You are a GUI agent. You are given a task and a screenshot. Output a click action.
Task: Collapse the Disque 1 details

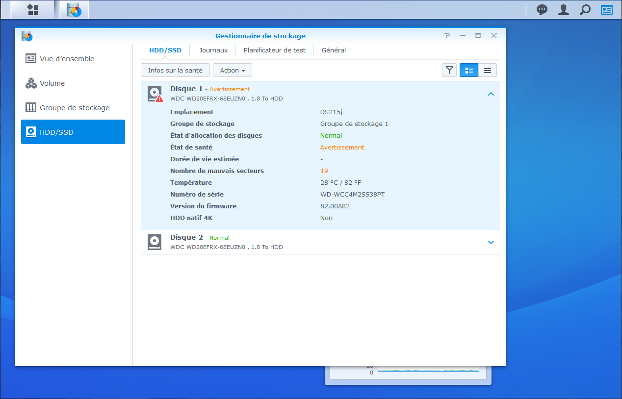[491, 94]
